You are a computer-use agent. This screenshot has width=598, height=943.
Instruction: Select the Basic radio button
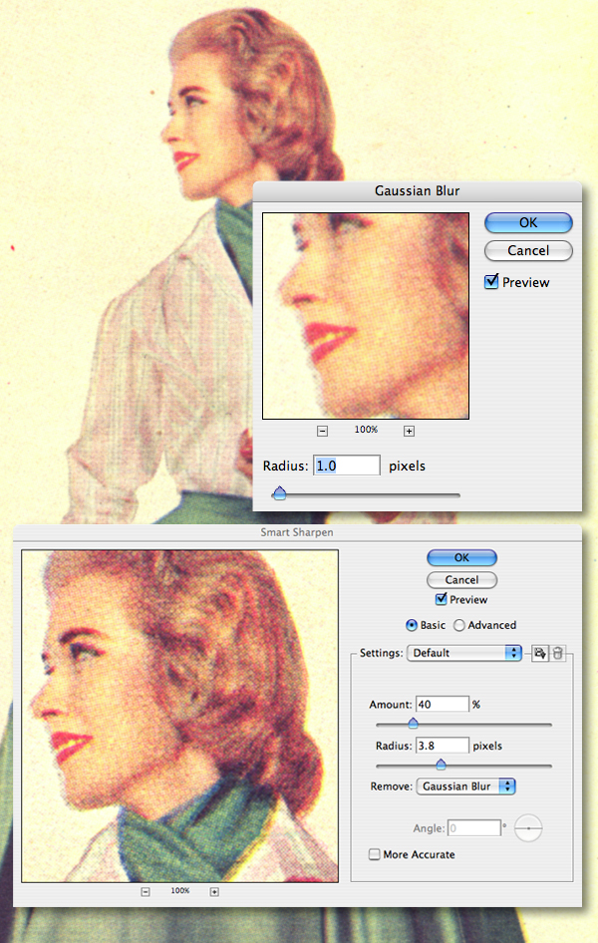pos(412,625)
